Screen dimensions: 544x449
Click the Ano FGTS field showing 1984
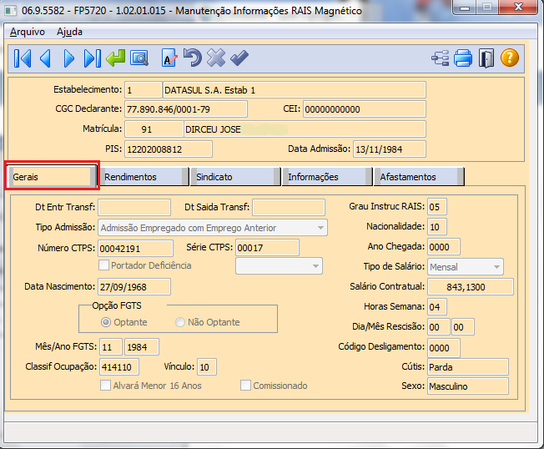coord(142,347)
